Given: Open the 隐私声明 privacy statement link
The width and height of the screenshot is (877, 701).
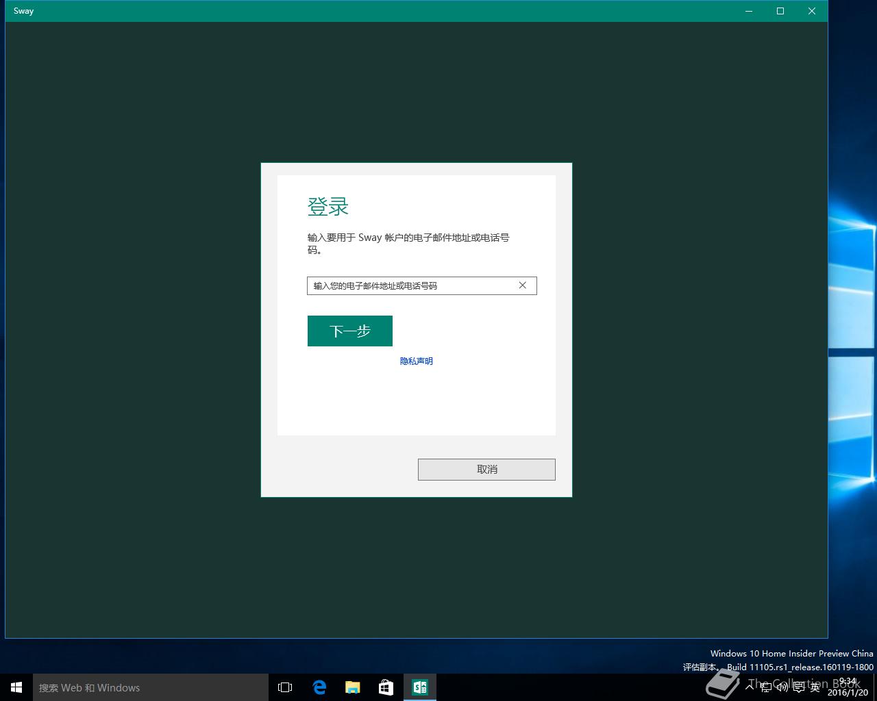Looking at the screenshot, I should tap(417, 361).
